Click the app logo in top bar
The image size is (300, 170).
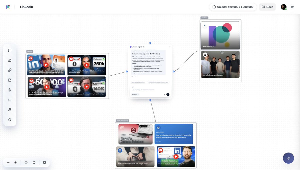click(8, 7)
